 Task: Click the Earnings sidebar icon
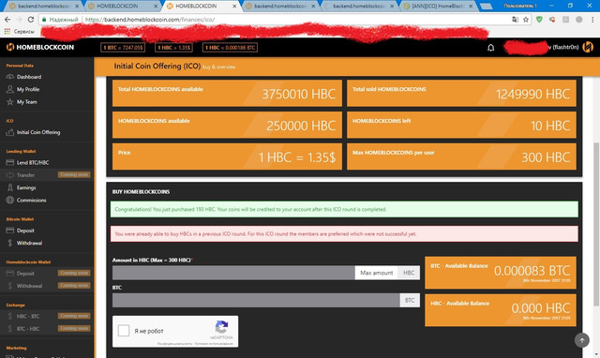click(x=10, y=187)
